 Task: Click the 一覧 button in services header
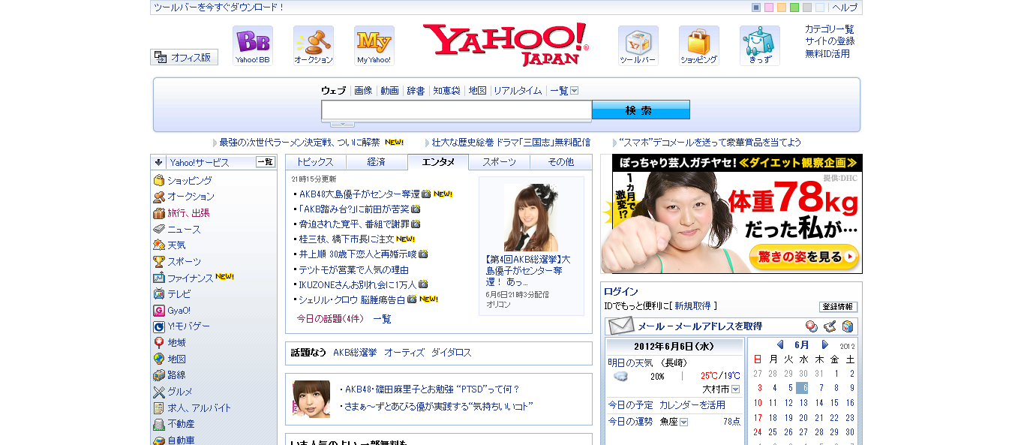pyautogui.click(x=266, y=162)
